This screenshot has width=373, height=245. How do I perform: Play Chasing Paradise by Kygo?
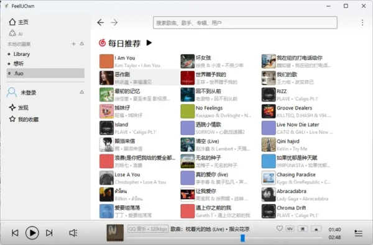tap(301, 178)
